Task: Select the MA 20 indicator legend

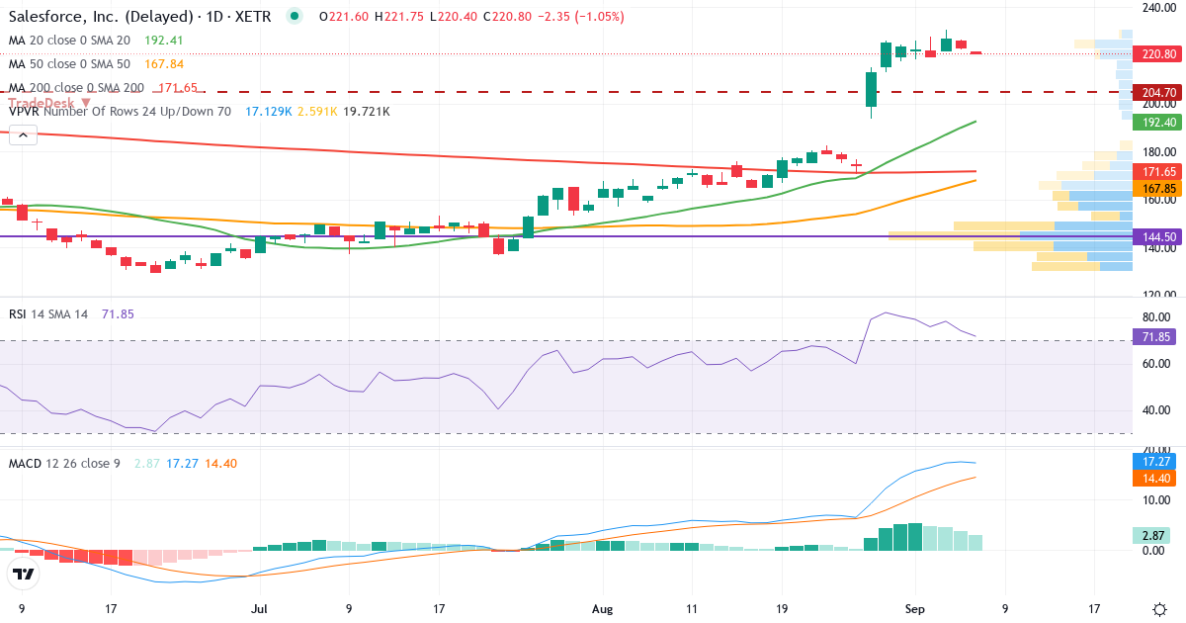Action: click(69, 41)
